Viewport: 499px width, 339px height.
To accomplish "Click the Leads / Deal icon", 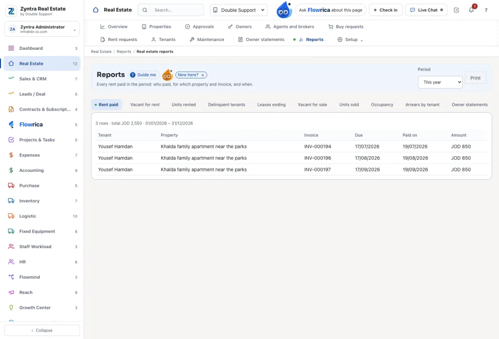I will pyautogui.click(x=11, y=94).
